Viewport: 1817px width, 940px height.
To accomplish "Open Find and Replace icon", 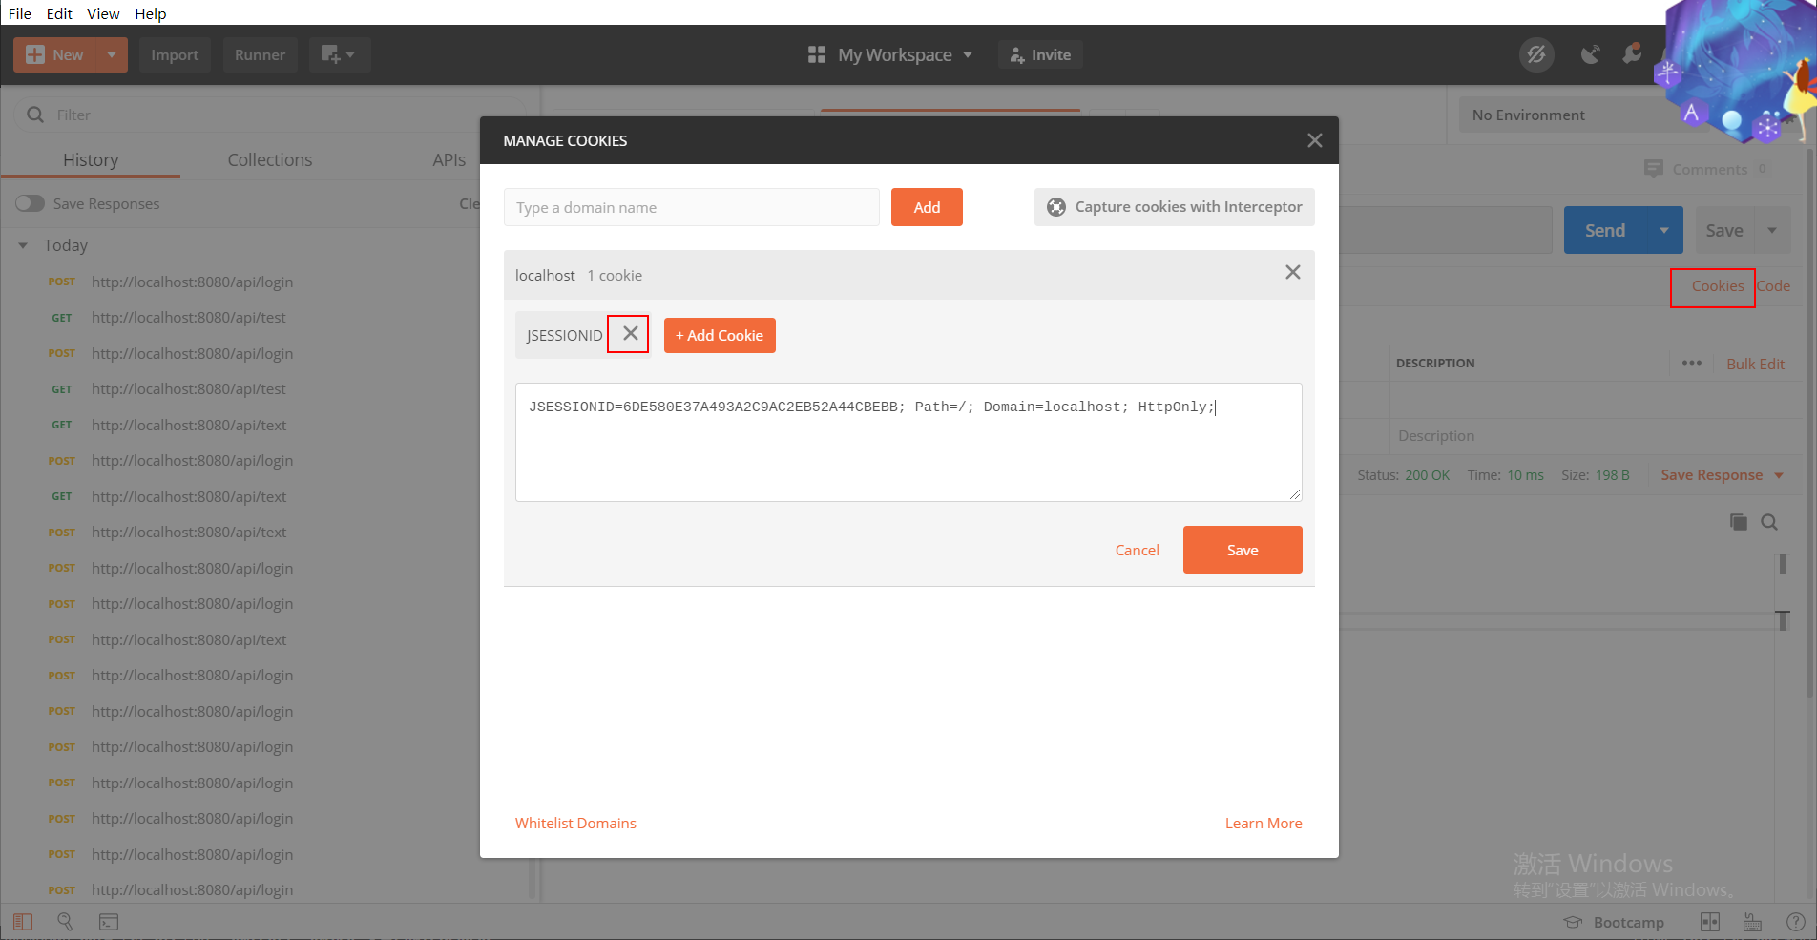I will tap(65, 922).
